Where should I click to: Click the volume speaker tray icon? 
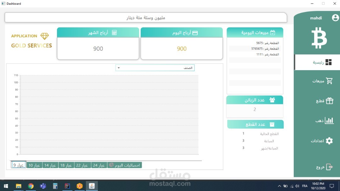click(x=297, y=186)
